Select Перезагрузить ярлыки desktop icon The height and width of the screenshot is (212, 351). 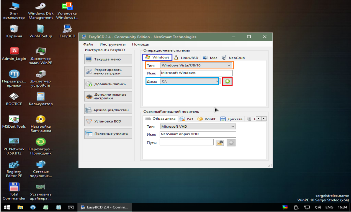14,78
